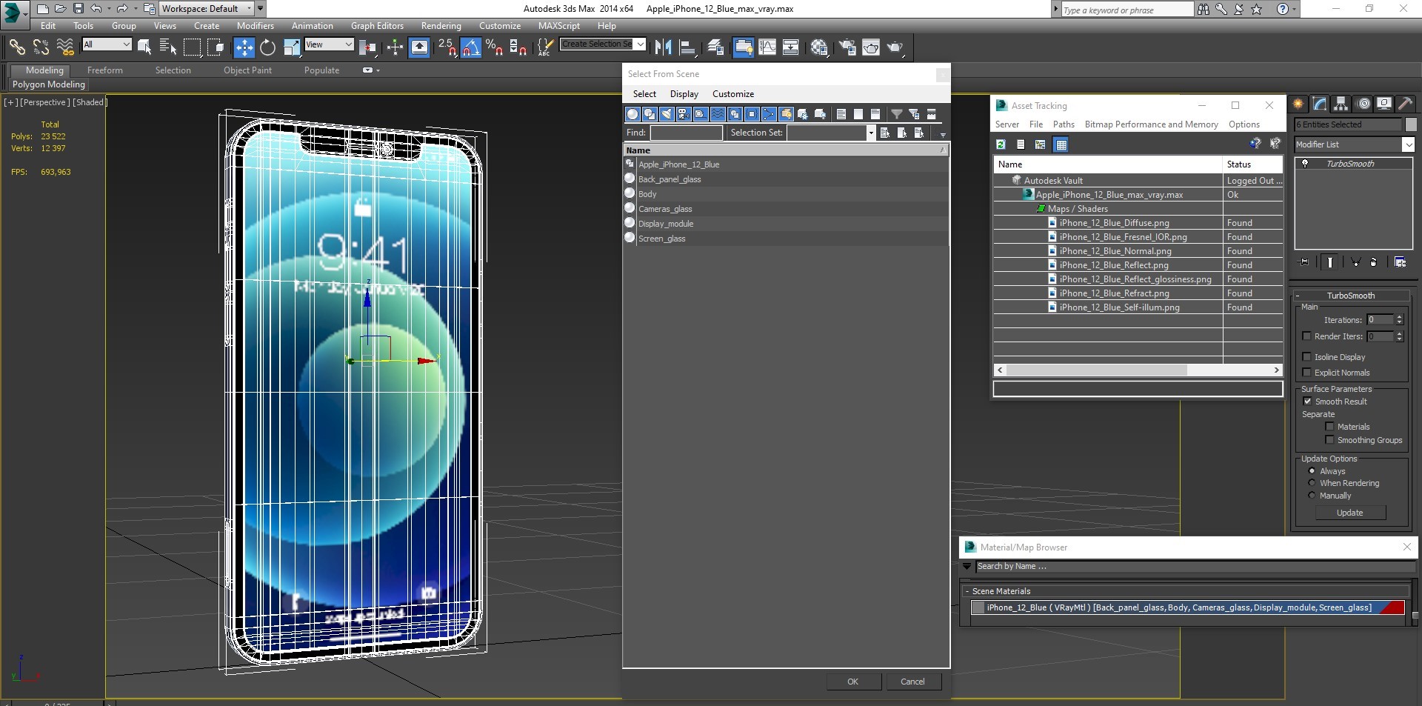
Task: Open the Utilities hammer panel tab
Action: click(x=1405, y=104)
